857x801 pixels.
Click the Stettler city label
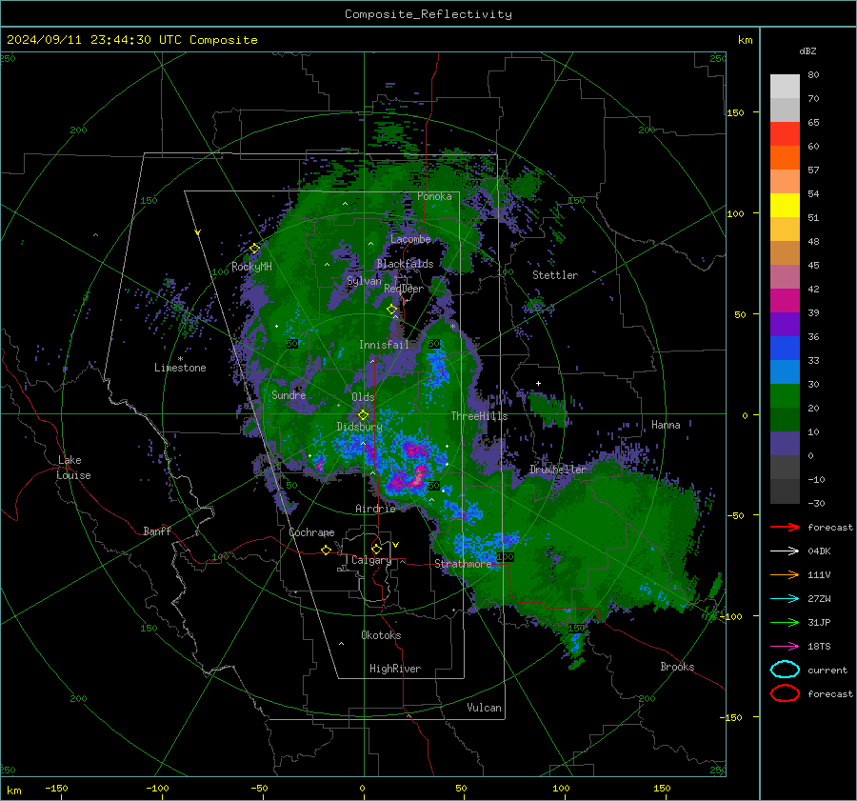[555, 275]
